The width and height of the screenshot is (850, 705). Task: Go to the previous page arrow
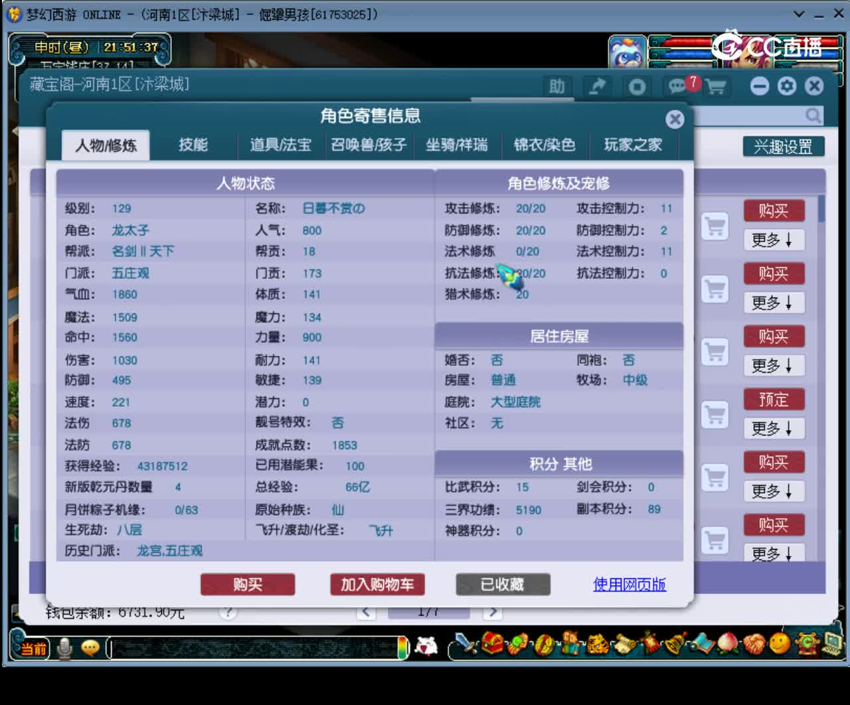tap(366, 612)
